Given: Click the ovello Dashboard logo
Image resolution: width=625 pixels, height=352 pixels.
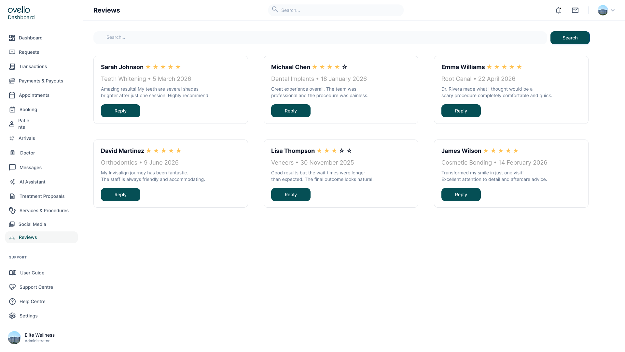Looking at the screenshot, I should (x=21, y=13).
